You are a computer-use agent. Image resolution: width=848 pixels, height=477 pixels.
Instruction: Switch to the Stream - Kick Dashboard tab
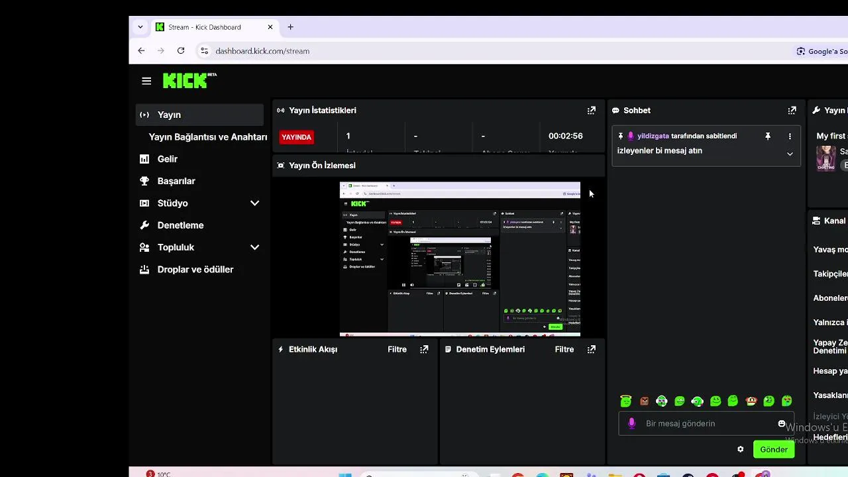215,27
